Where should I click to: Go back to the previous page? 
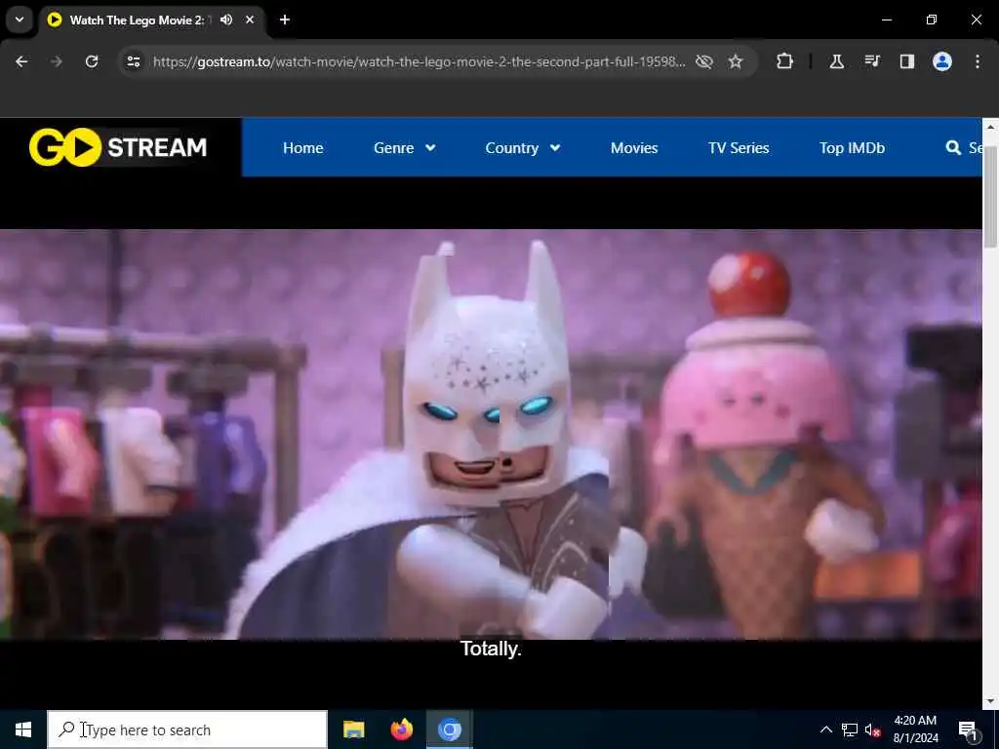point(21,61)
